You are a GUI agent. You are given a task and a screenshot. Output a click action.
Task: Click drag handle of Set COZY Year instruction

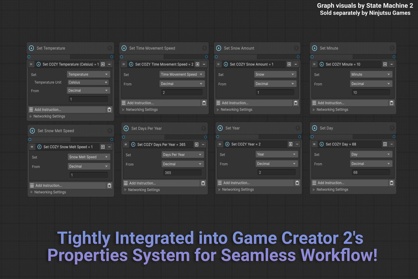point(220,144)
